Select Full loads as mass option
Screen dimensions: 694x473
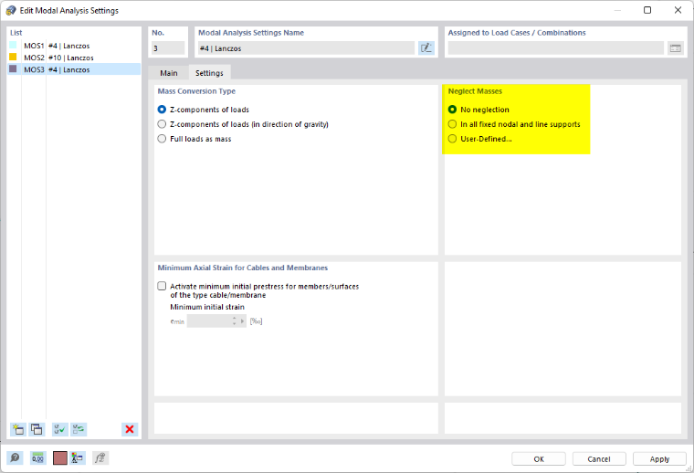[x=162, y=139]
